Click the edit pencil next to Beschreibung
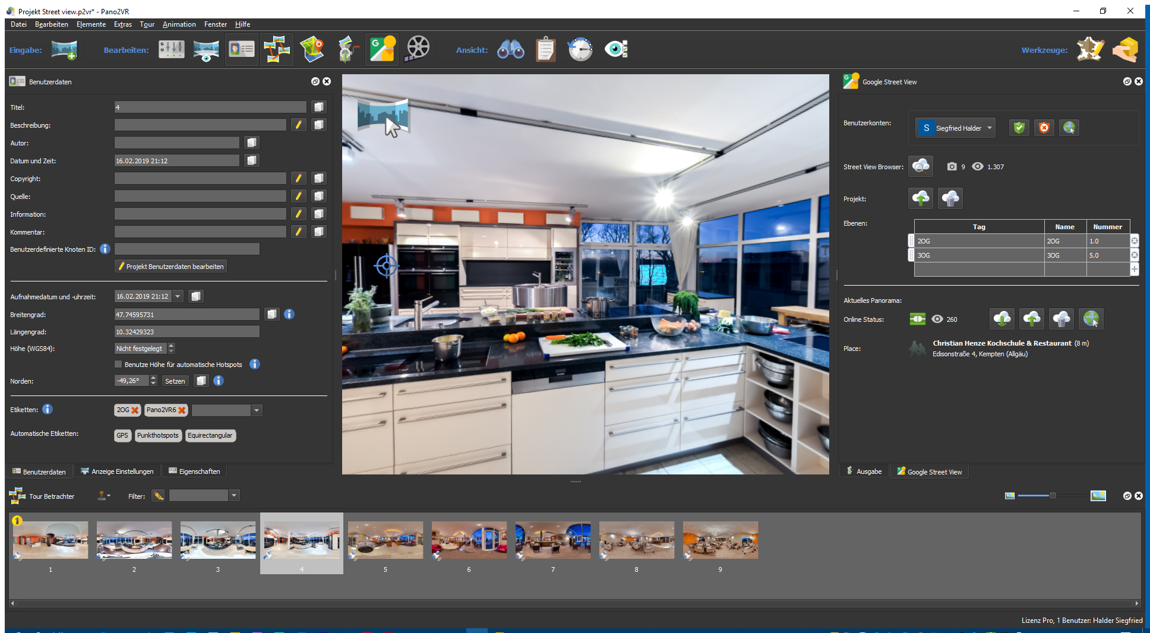The image size is (1150, 633). click(298, 125)
